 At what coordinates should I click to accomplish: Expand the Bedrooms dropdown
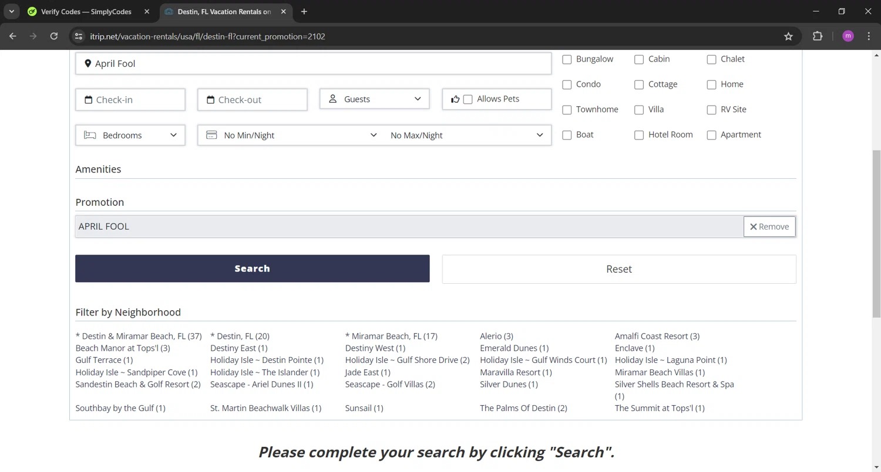tap(130, 135)
